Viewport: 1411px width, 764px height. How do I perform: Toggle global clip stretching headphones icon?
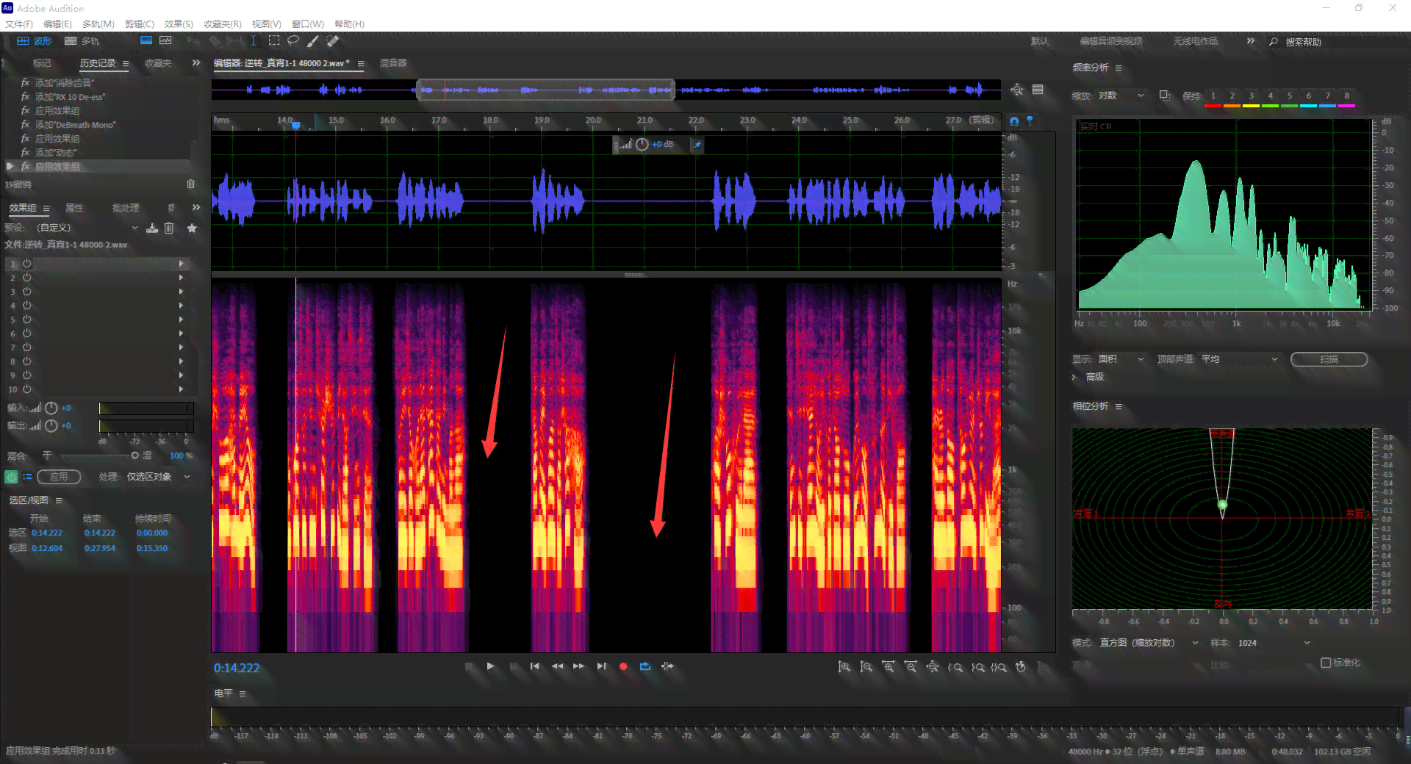[x=1015, y=121]
